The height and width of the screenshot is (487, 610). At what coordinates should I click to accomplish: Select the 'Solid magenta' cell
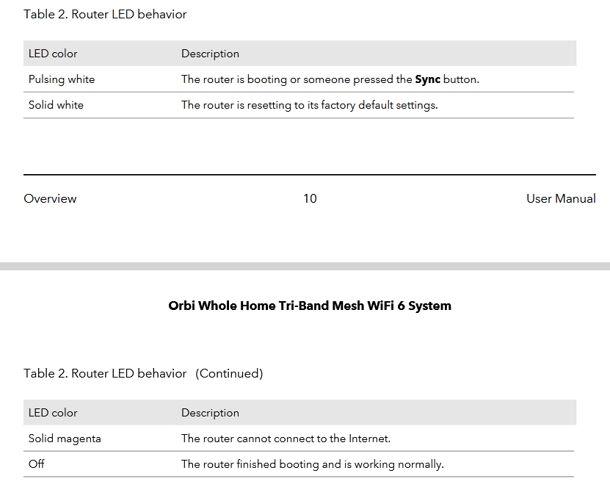[x=65, y=439]
